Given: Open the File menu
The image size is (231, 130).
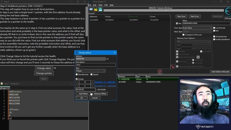Looking at the screenshot, I should [x=90, y=5].
